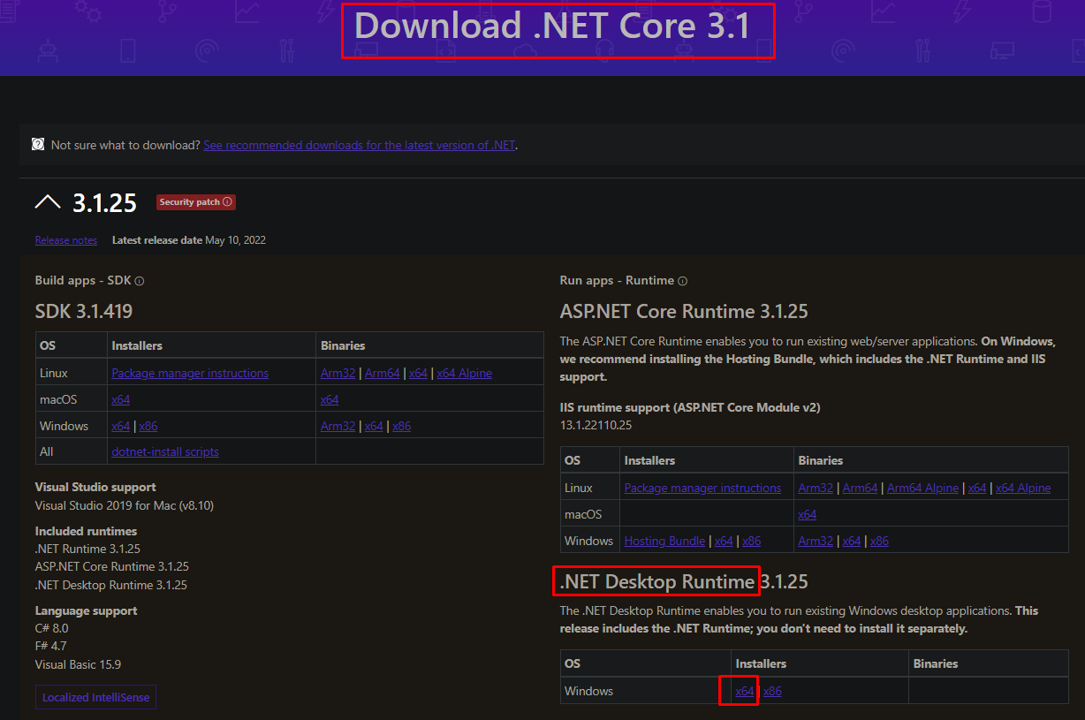Download ASP.NET Core Linux Arm64 Alpine binary
Image resolution: width=1085 pixels, height=720 pixels.
pyautogui.click(x=922, y=488)
